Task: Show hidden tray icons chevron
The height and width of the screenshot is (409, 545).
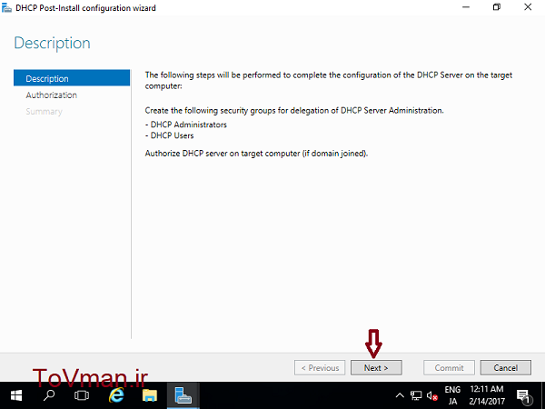Action: click(x=400, y=396)
